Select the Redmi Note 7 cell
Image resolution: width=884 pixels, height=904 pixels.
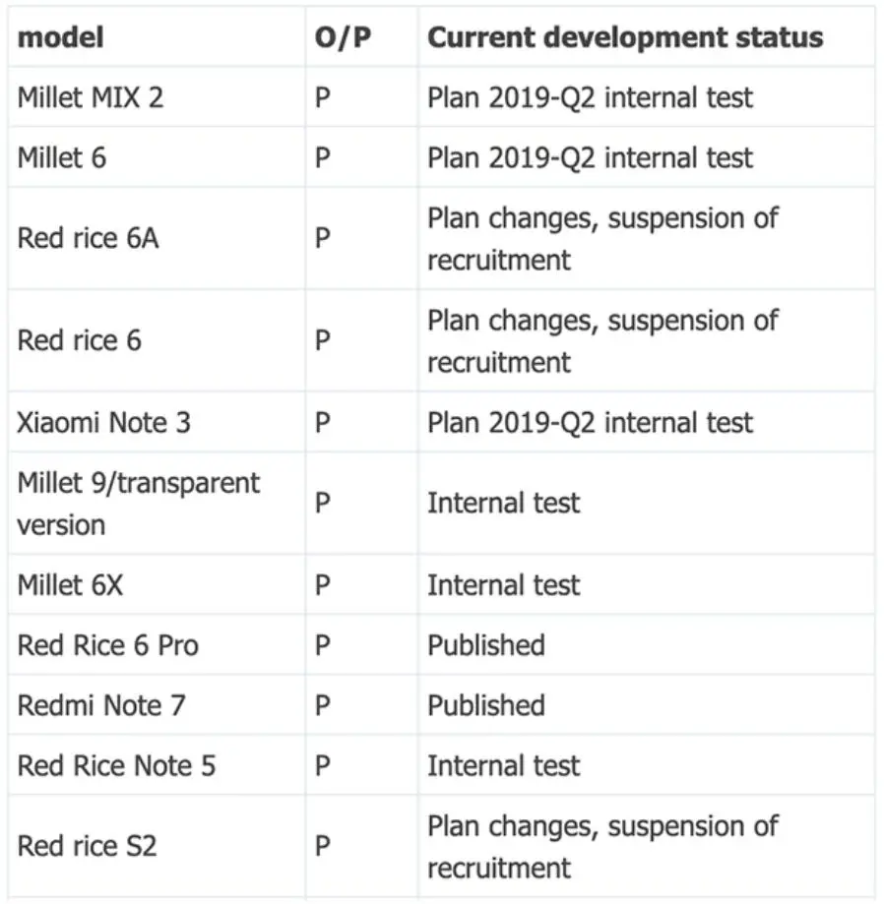pyautogui.click(x=157, y=705)
